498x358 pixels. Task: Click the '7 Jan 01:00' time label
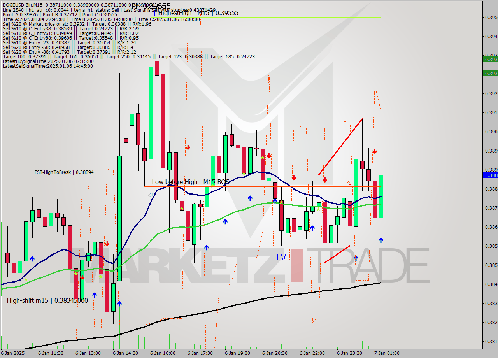pos(387,353)
